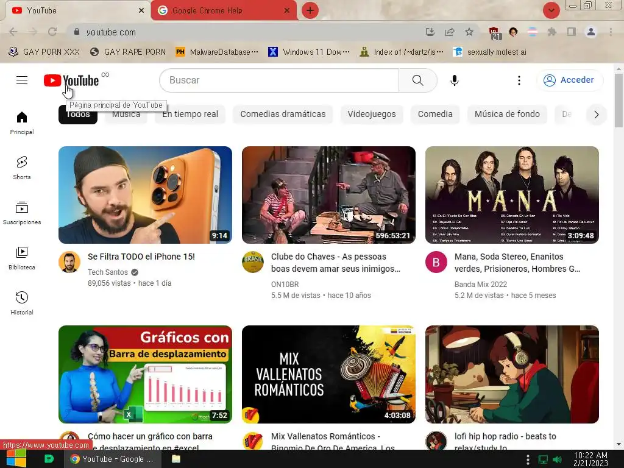The image size is (624, 468).
Task: Bookmark this page with the star icon
Action: (x=469, y=32)
